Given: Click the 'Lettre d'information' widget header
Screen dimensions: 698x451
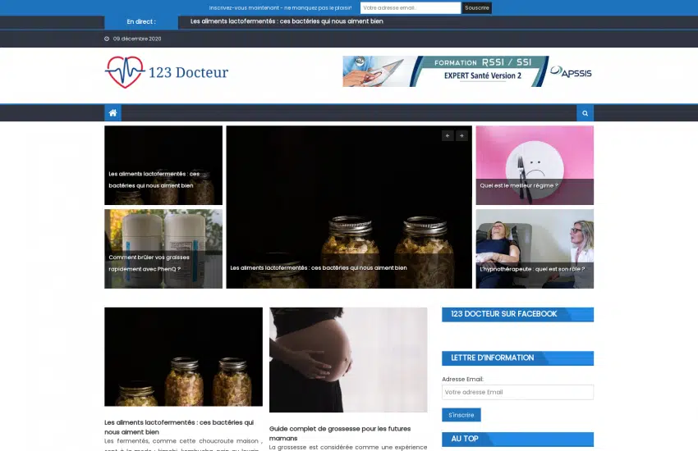Looking at the screenshot, I should pos(517,358).
